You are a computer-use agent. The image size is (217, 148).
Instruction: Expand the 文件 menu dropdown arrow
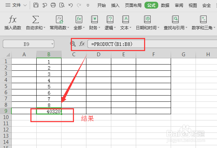click(25, 6)
